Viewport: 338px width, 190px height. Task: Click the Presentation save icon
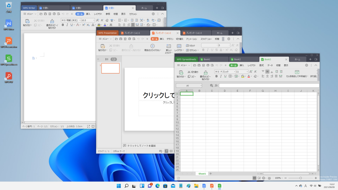tap(121, 39)
